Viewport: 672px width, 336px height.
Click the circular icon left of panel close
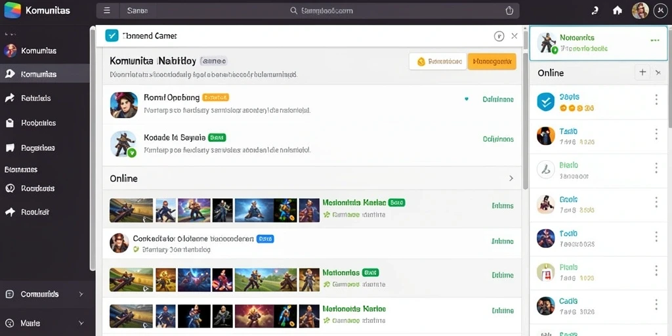tap(499, 36)
